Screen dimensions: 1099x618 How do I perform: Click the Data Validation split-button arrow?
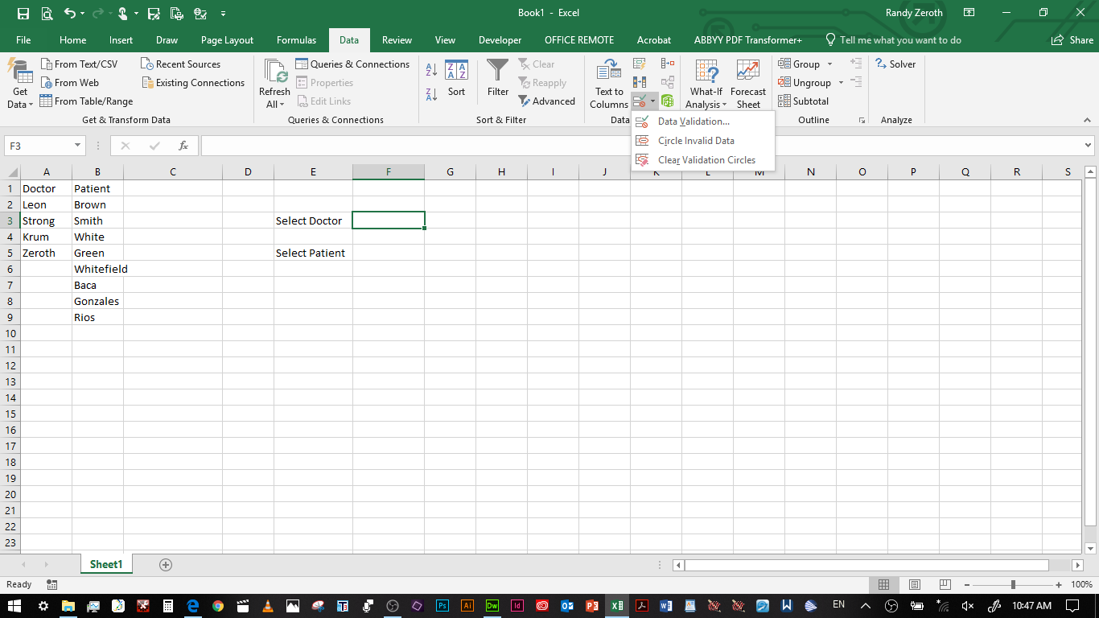(653, 101)
